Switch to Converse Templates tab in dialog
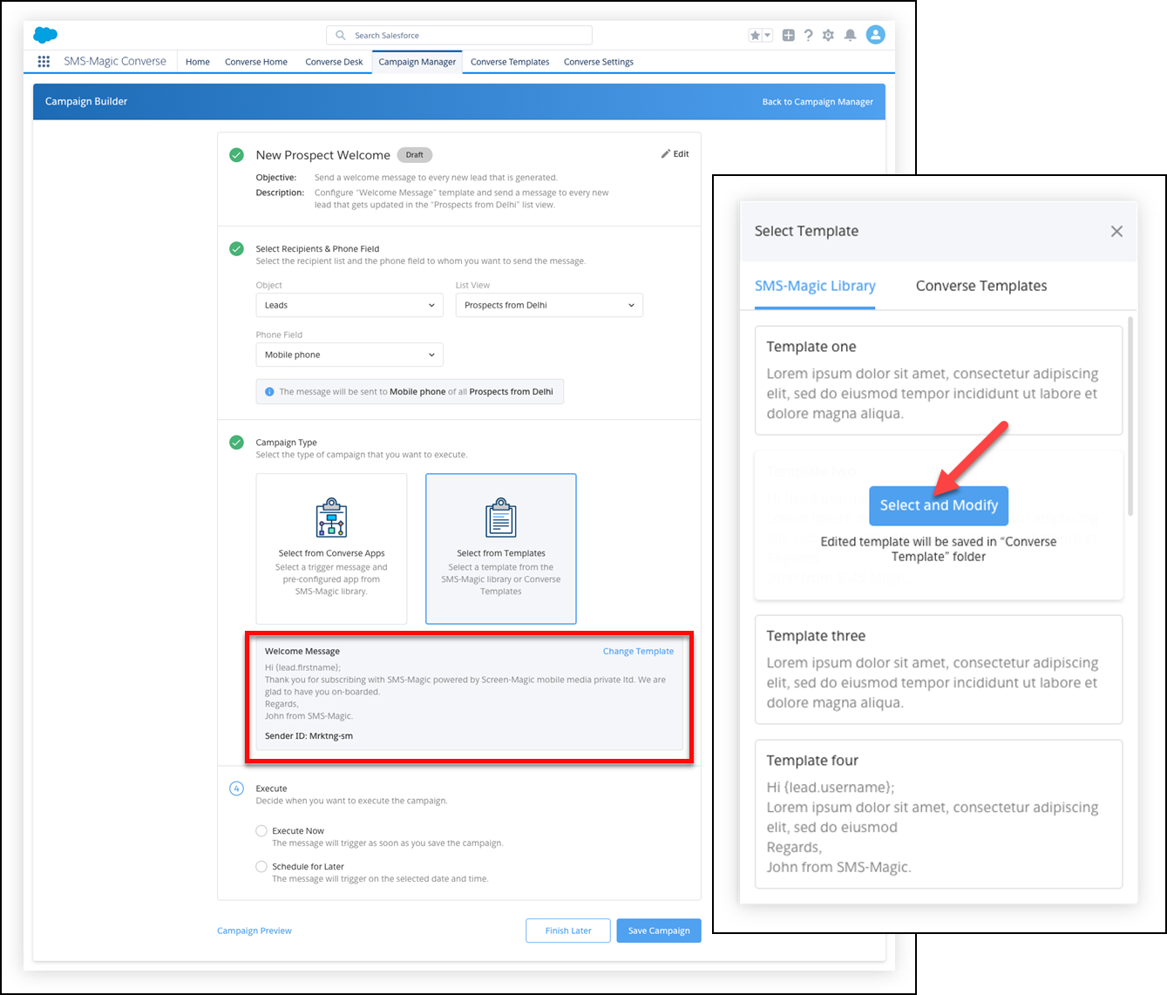This screenshot has height=995, width=1167. [981, 286]
